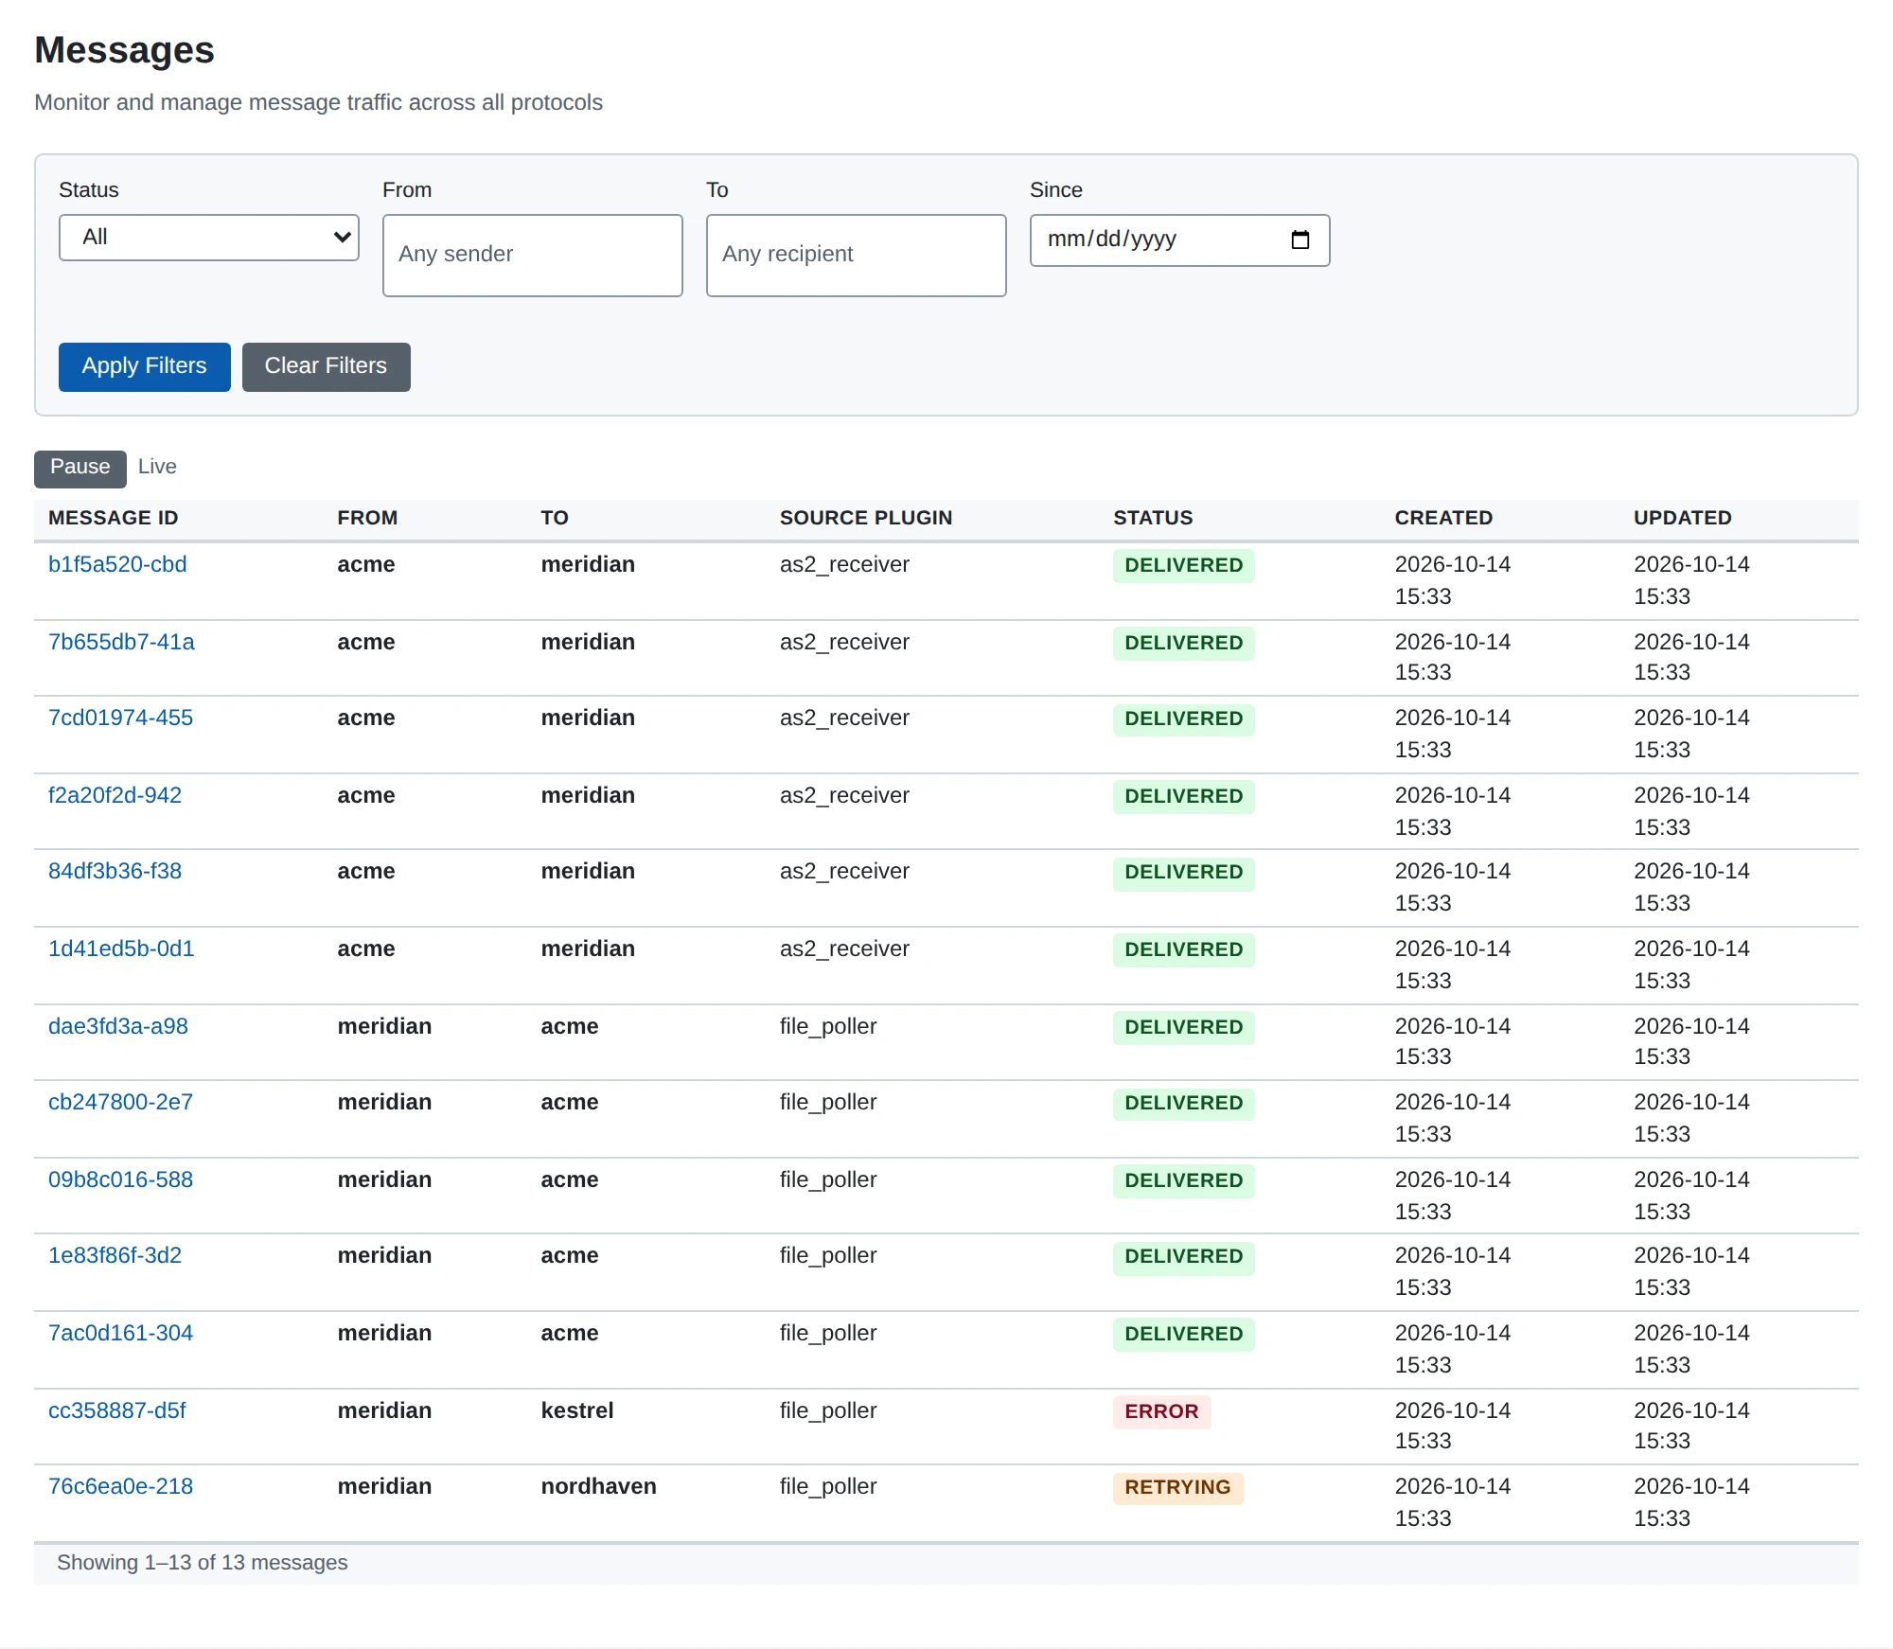This screenshot has width=1893, height=1649.
Task: Click the Since date field
Action: point(1180,239)
